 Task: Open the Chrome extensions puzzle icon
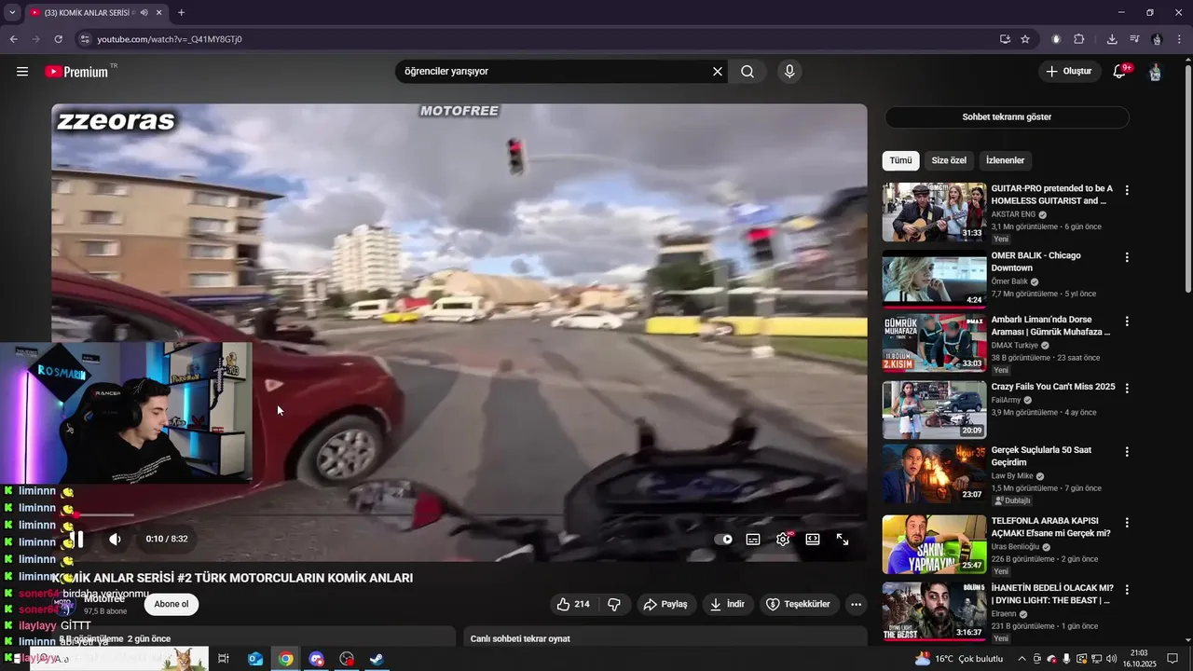[x=1079, y=39]
